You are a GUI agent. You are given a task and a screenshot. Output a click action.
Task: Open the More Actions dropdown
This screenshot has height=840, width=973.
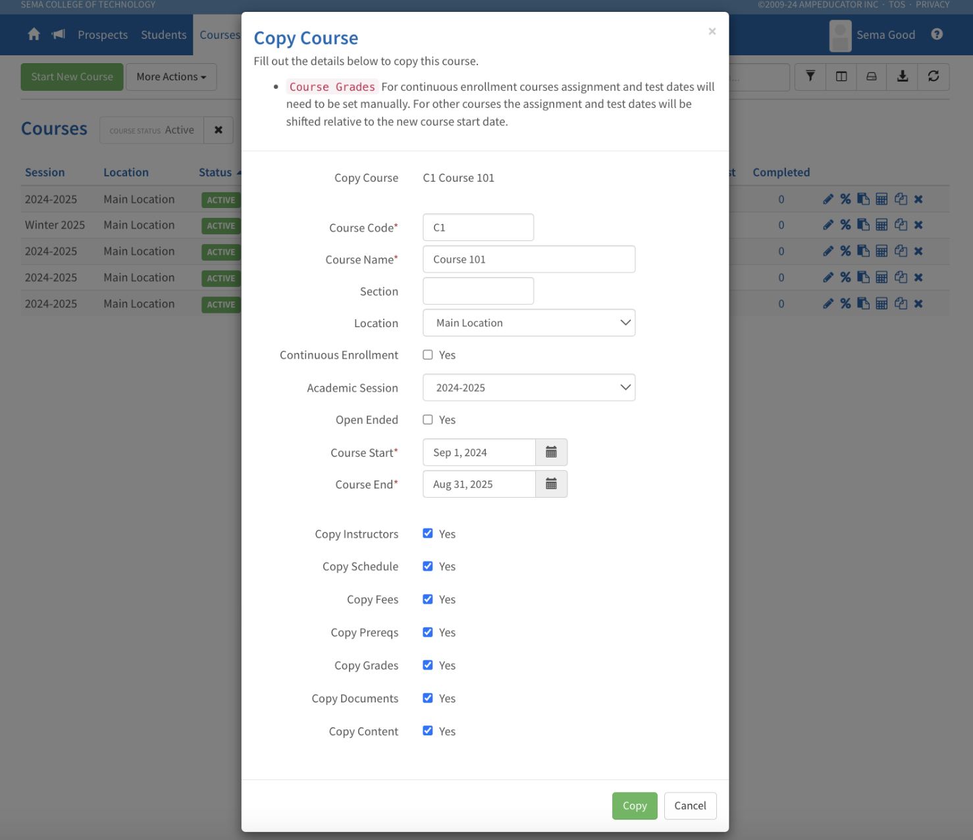pos(171,77)
